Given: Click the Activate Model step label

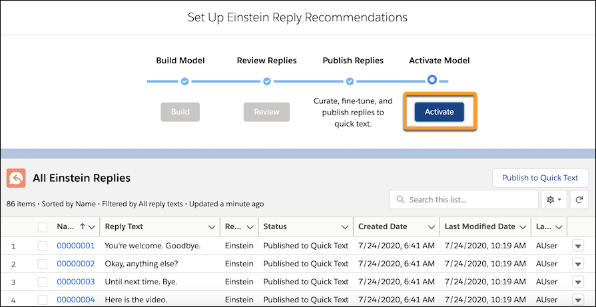Looking at the screenshot, I should click(440, 61).
